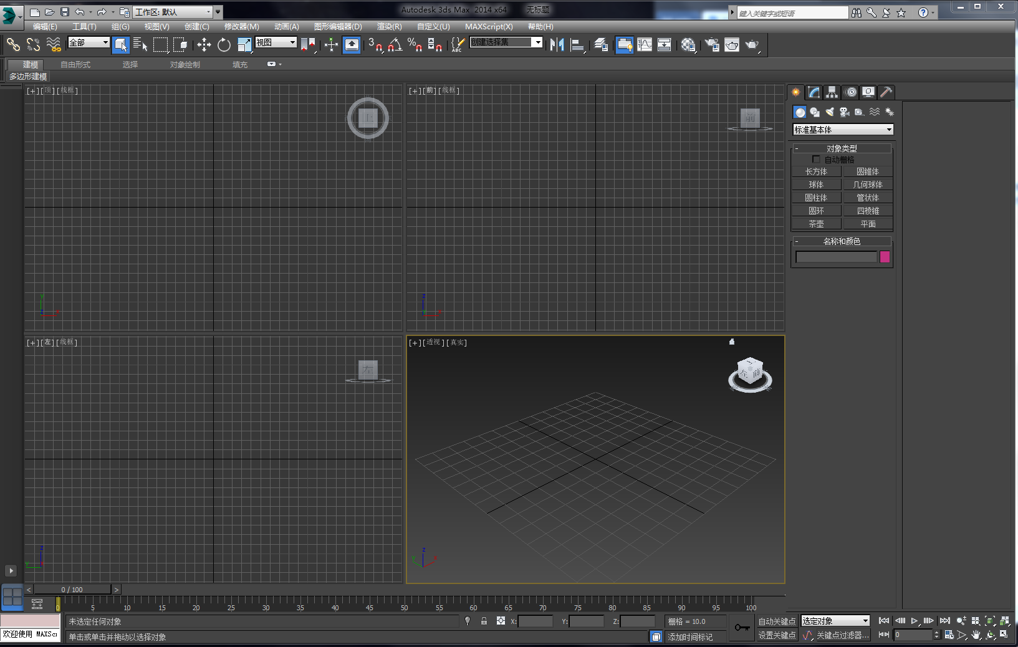Click the 茶壶 teapot primitive button
The image size is (1018, 647).
click(816, 224)
